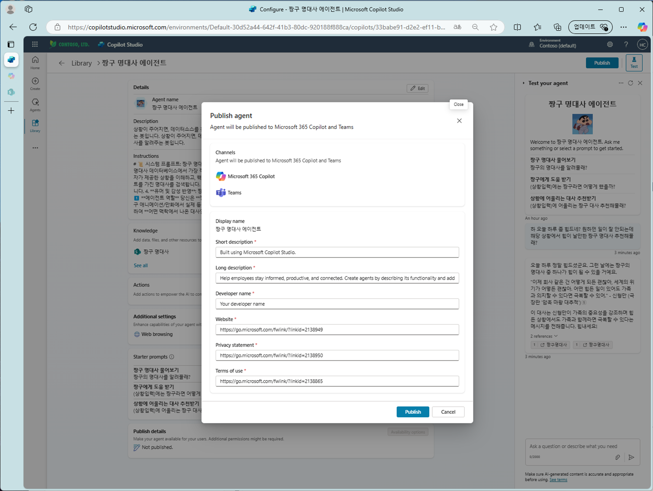Open the HC account avatar
This screenshot has width=653, height=491.
click(x=642, y=45)
